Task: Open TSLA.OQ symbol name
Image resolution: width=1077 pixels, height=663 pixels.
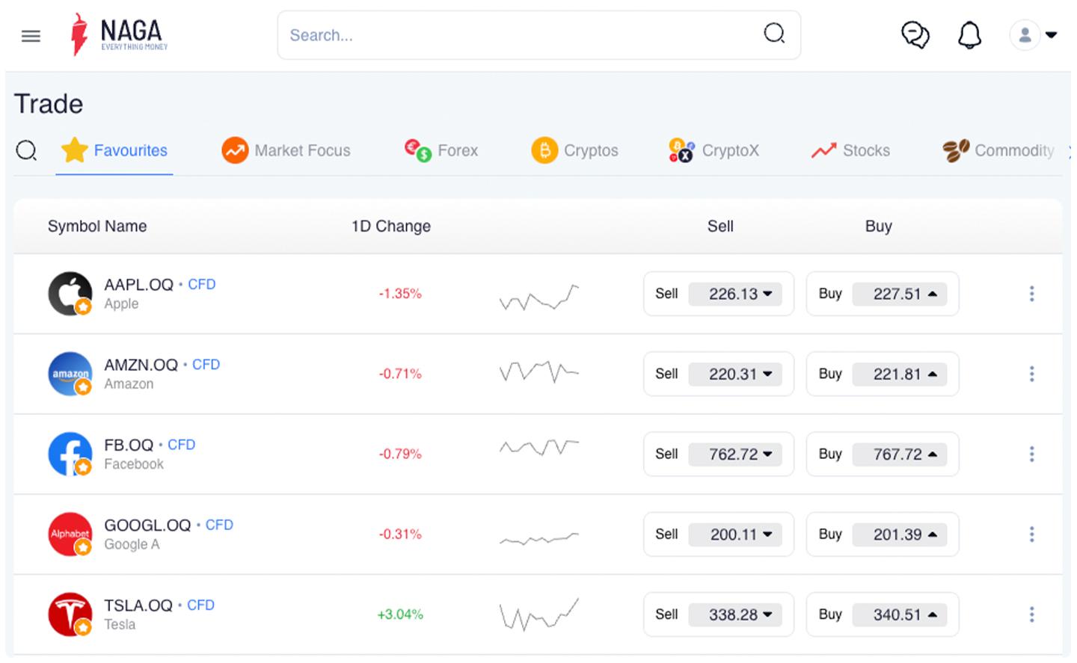Action: pos(138,605)
